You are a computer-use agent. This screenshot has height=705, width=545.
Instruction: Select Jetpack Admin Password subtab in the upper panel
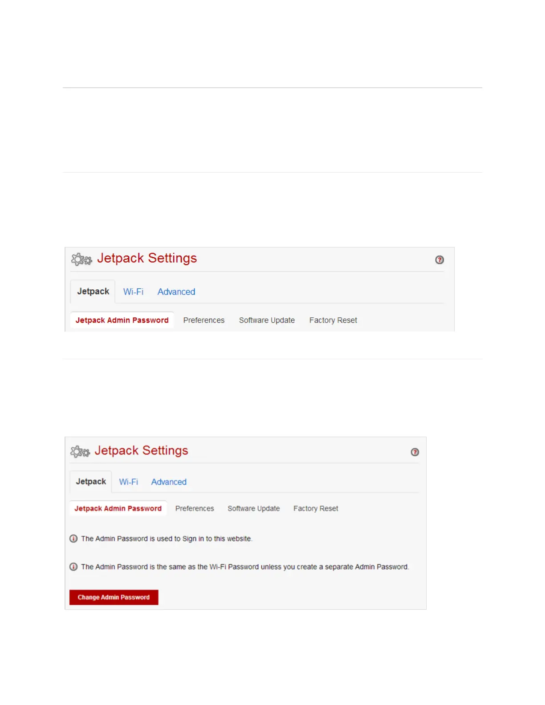click(122, 320)
